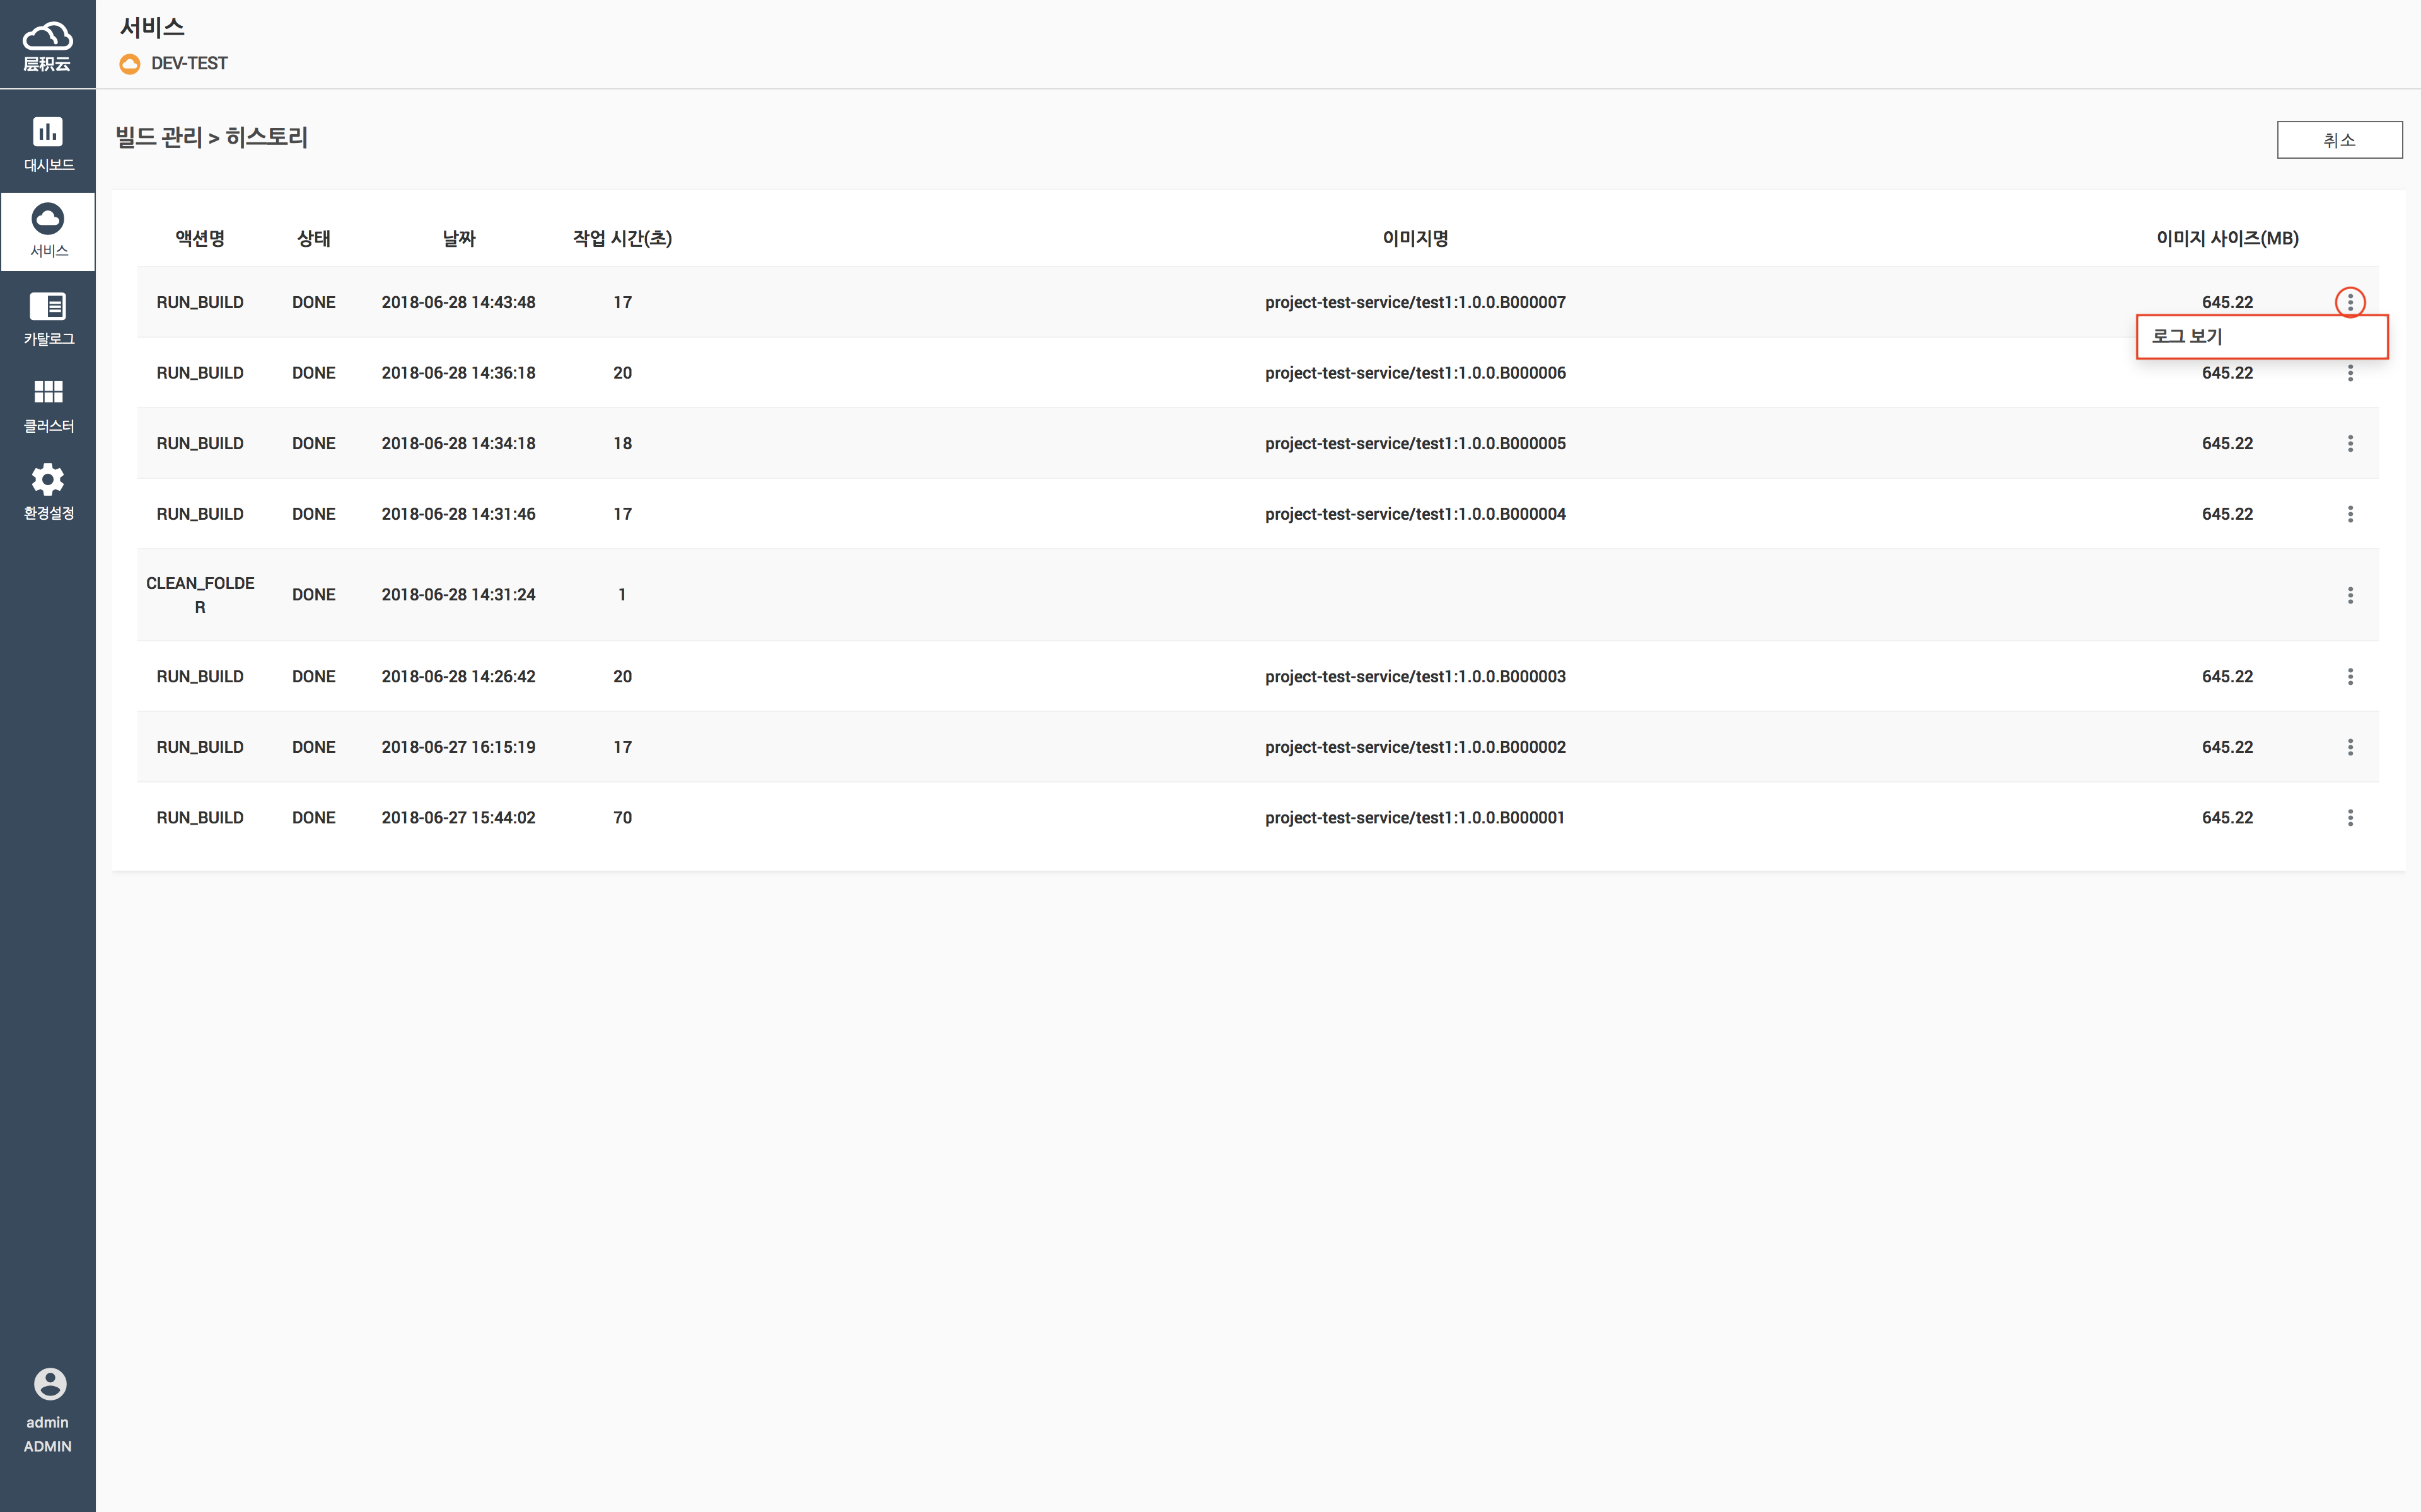Image resolution: width=2421 pixels, height=1512 pixels.
Task: Expand options for build B000002
Action: 2350,747
